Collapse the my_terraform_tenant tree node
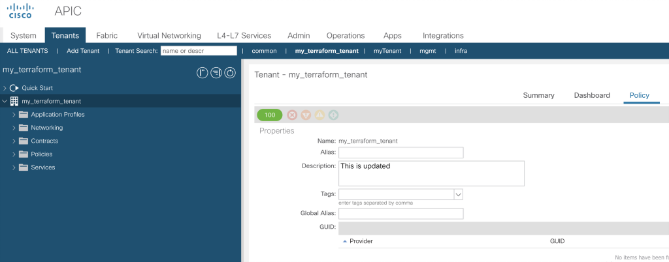This screenshot has width=669, height=262. point(5,101)
